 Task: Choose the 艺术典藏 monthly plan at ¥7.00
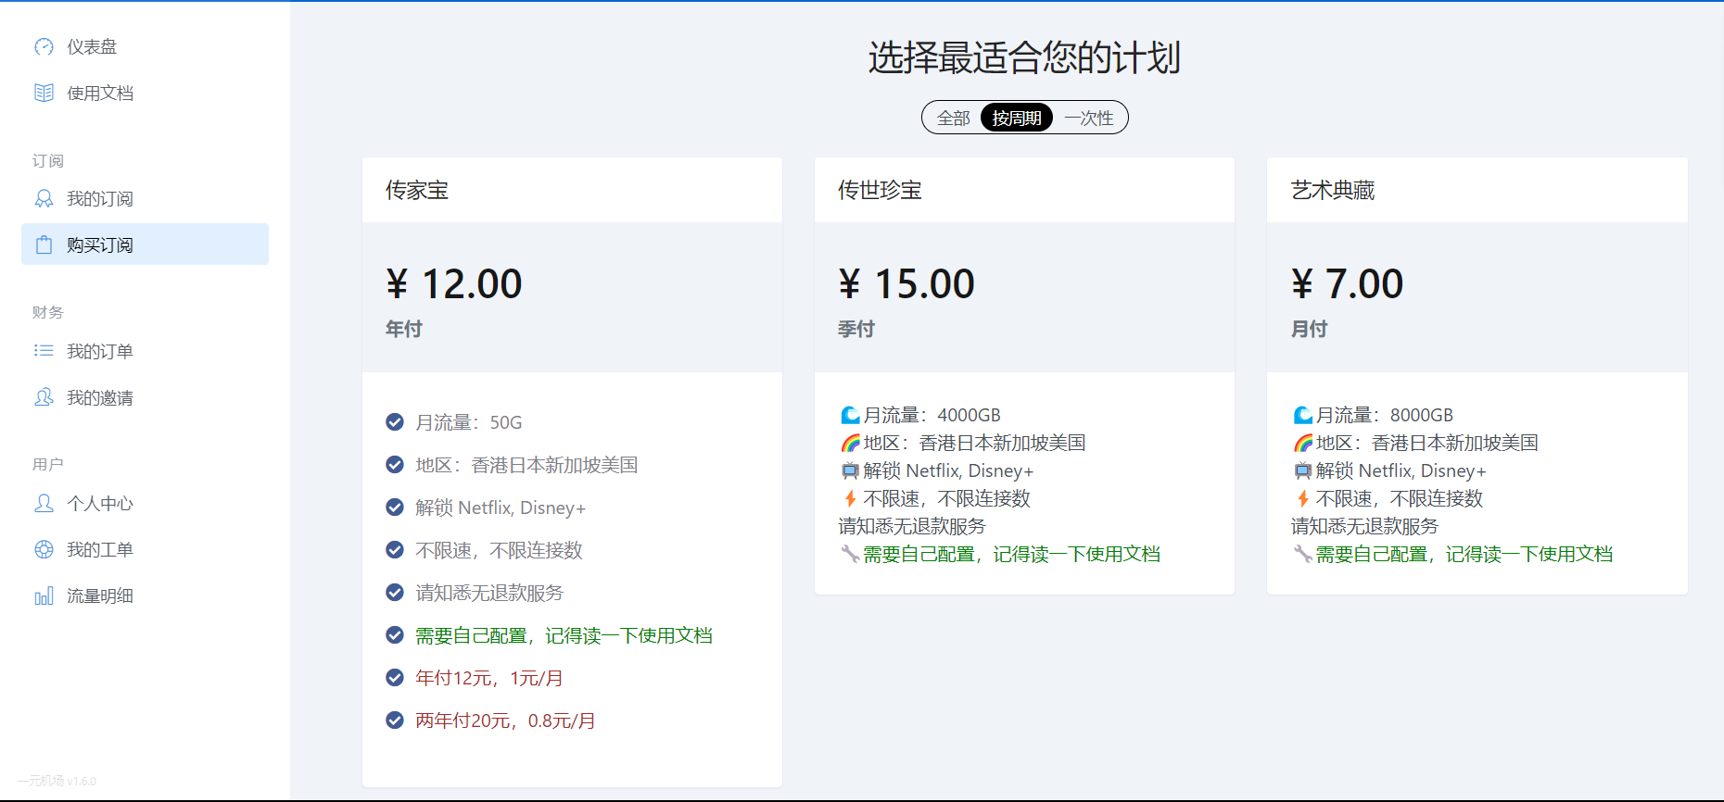coord(1477,282)
